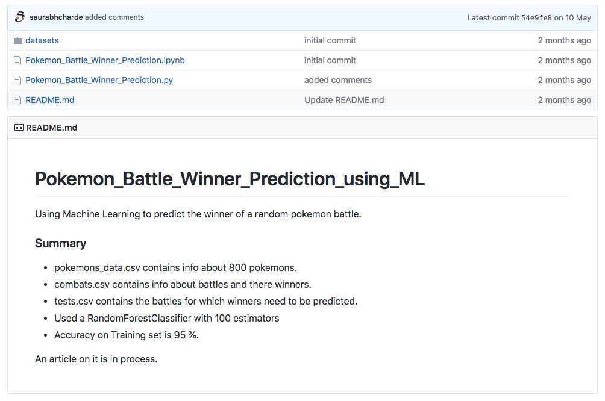Open 'initial commit' message for the notebook
Viewport: 605px width, 401px height.
[x=330, y=60]
